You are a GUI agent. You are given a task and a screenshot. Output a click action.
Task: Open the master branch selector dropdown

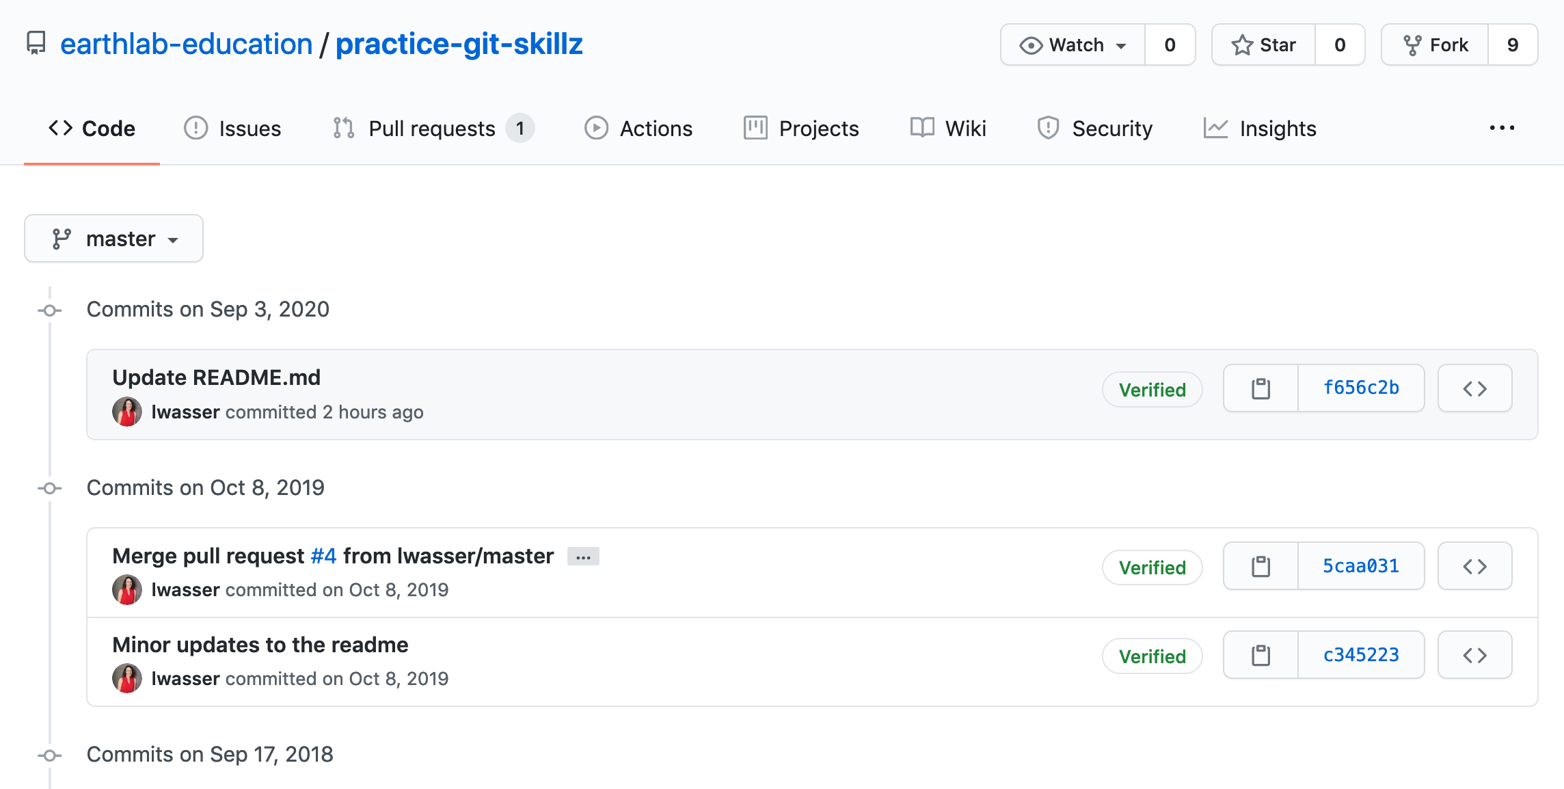pos(113,239)
